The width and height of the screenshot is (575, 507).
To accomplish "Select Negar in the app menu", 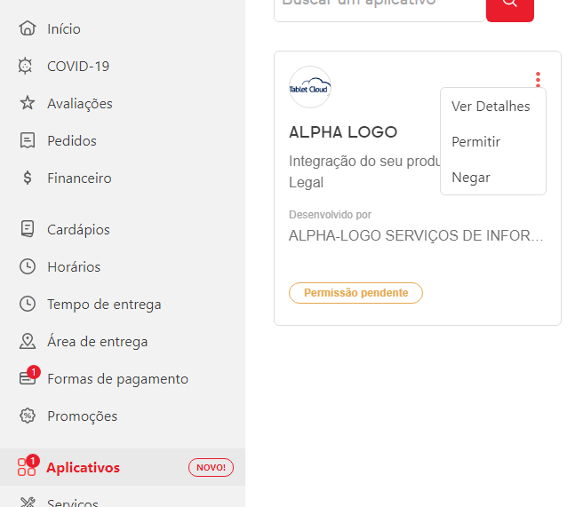I will [x=471, y=178].
